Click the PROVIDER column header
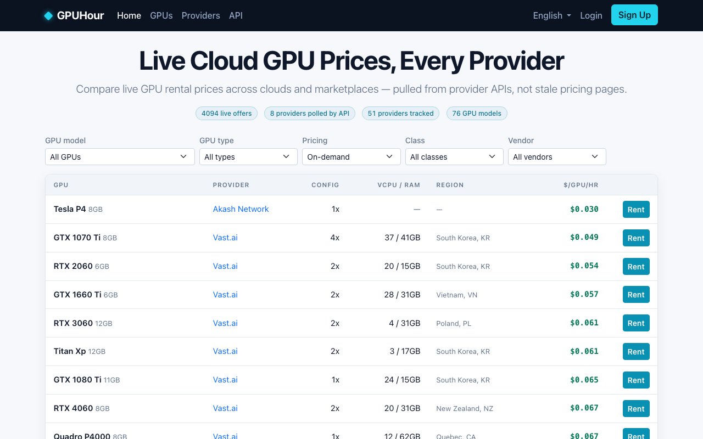The height and width of the screenshot is (439, 703). (x=231, y=185)
